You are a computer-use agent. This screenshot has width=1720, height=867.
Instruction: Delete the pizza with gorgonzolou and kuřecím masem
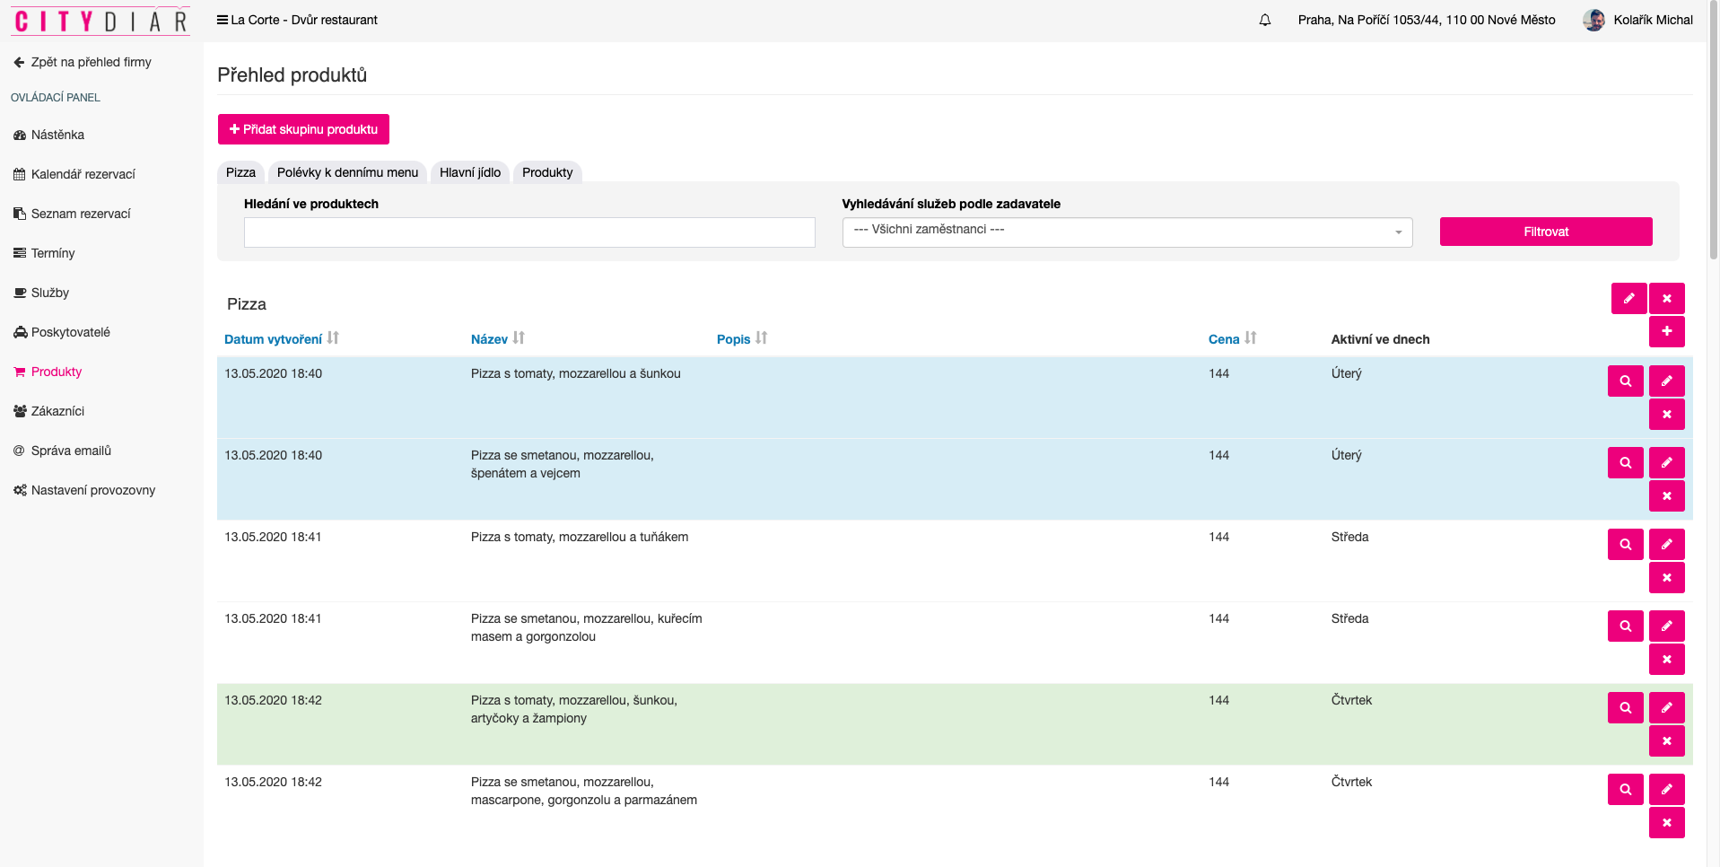[1666, 660]
